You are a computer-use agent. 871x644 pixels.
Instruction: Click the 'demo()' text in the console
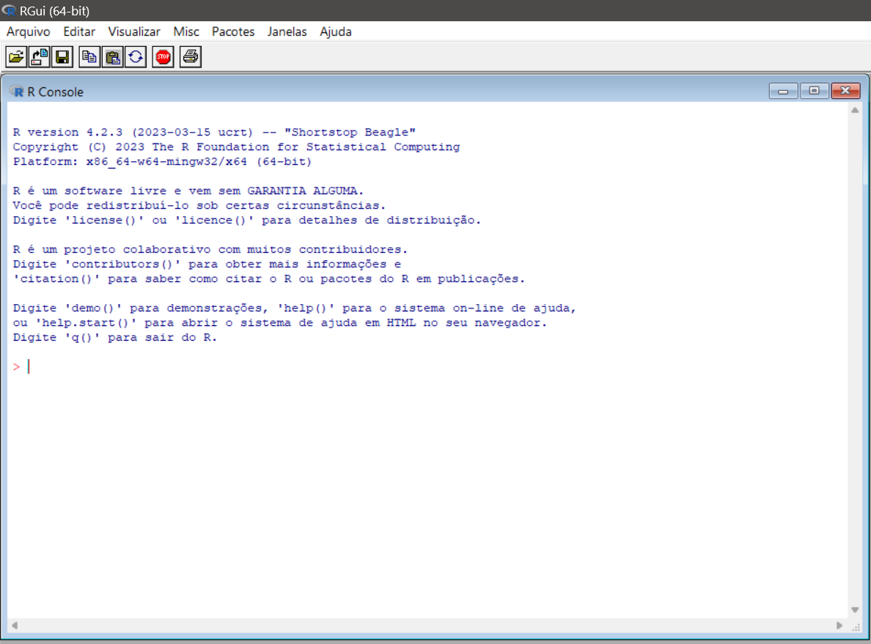tap(93, 308)
